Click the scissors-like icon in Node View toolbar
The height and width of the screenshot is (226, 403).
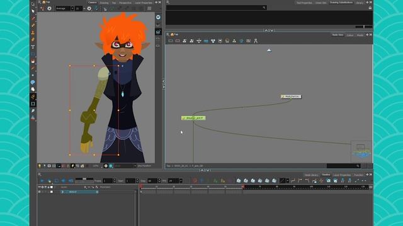pos(256,41)
